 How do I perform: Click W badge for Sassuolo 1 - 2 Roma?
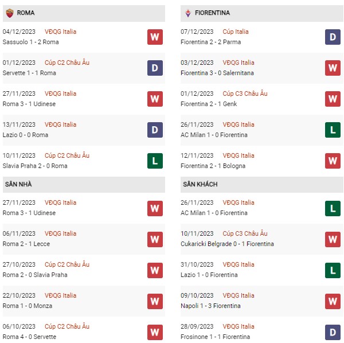155,37
